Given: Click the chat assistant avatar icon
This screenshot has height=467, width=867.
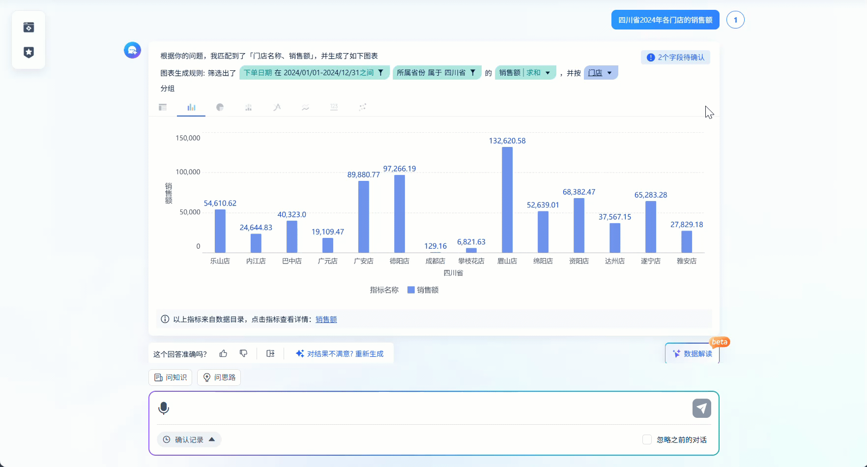Looking at the screenshot, I should tap(132, 50).
